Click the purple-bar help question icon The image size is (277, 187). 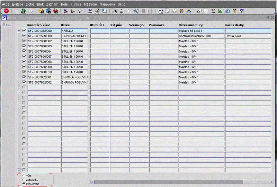tap(241, 11)
